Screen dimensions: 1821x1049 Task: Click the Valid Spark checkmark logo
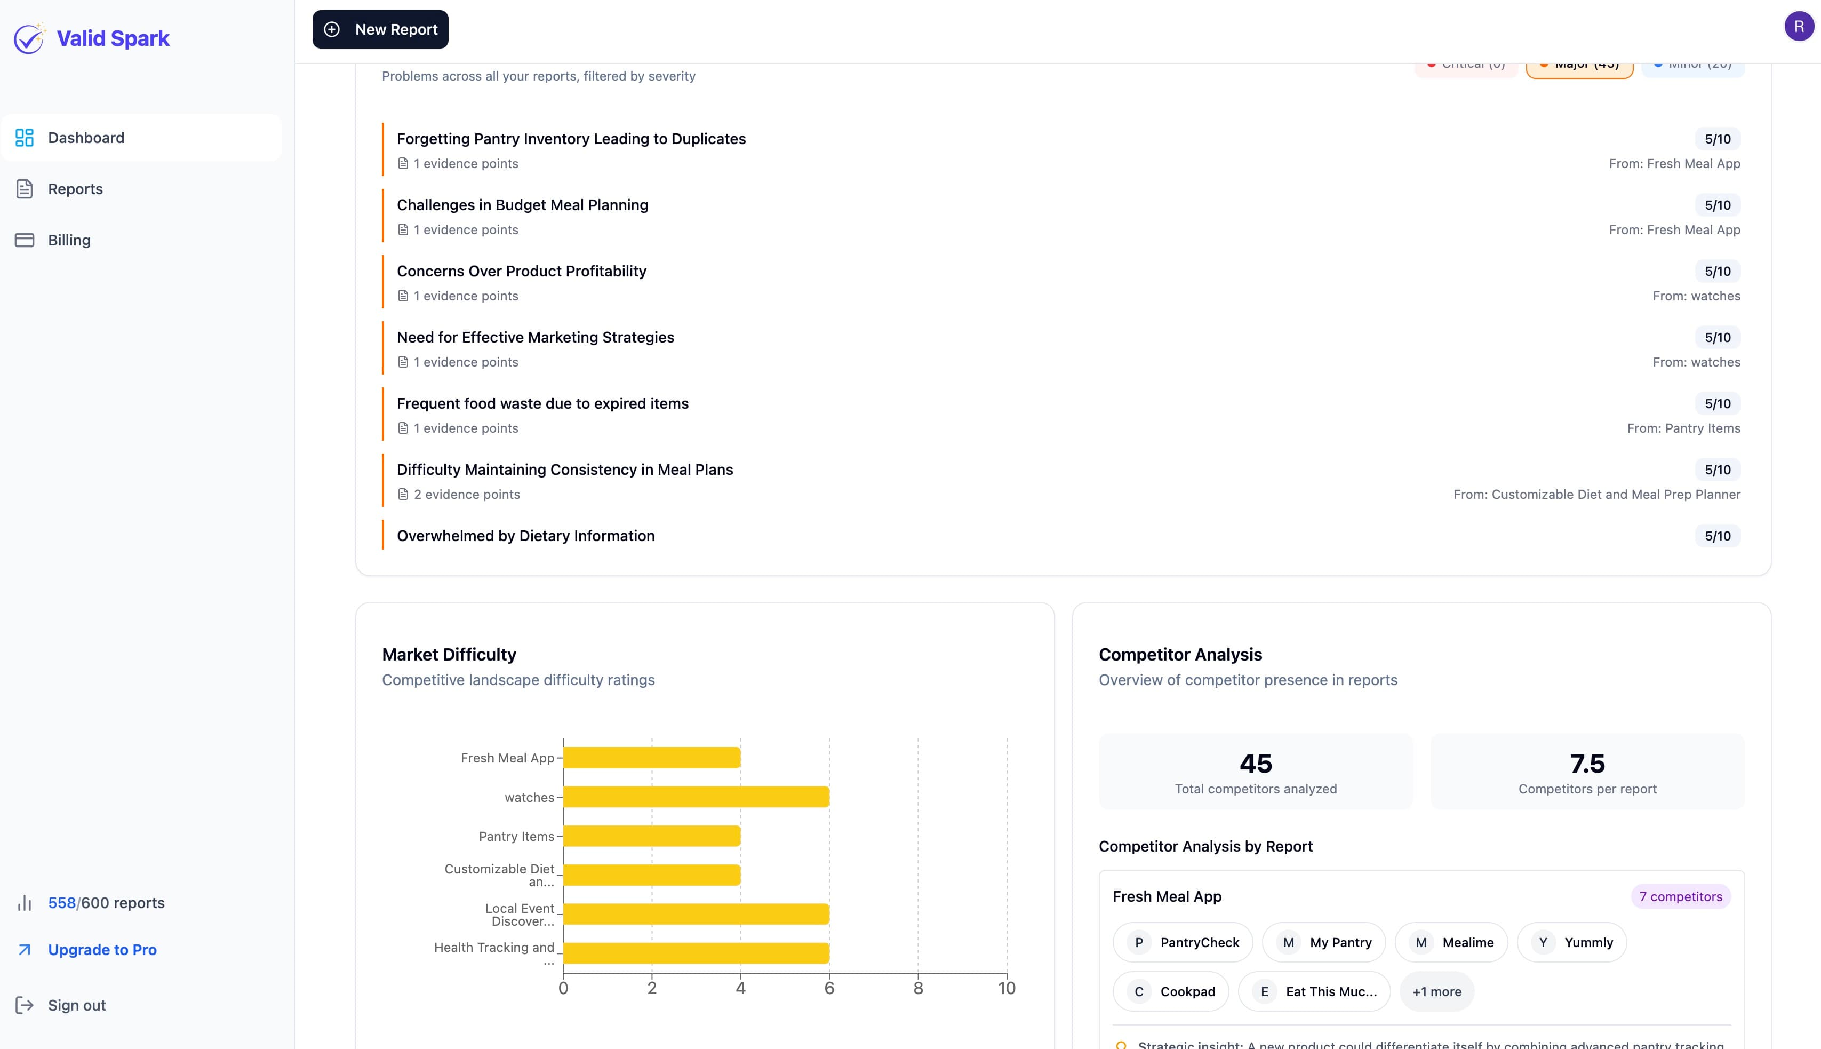click(29, 38)
